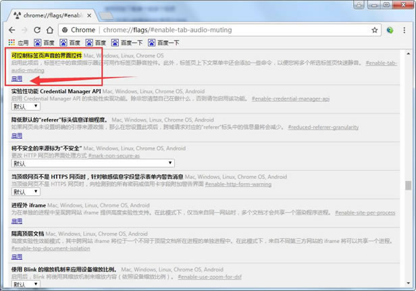Screen dimensions: 416x291
Task: Enable the out-of-process iframe flag
Action: pos(17,221)
